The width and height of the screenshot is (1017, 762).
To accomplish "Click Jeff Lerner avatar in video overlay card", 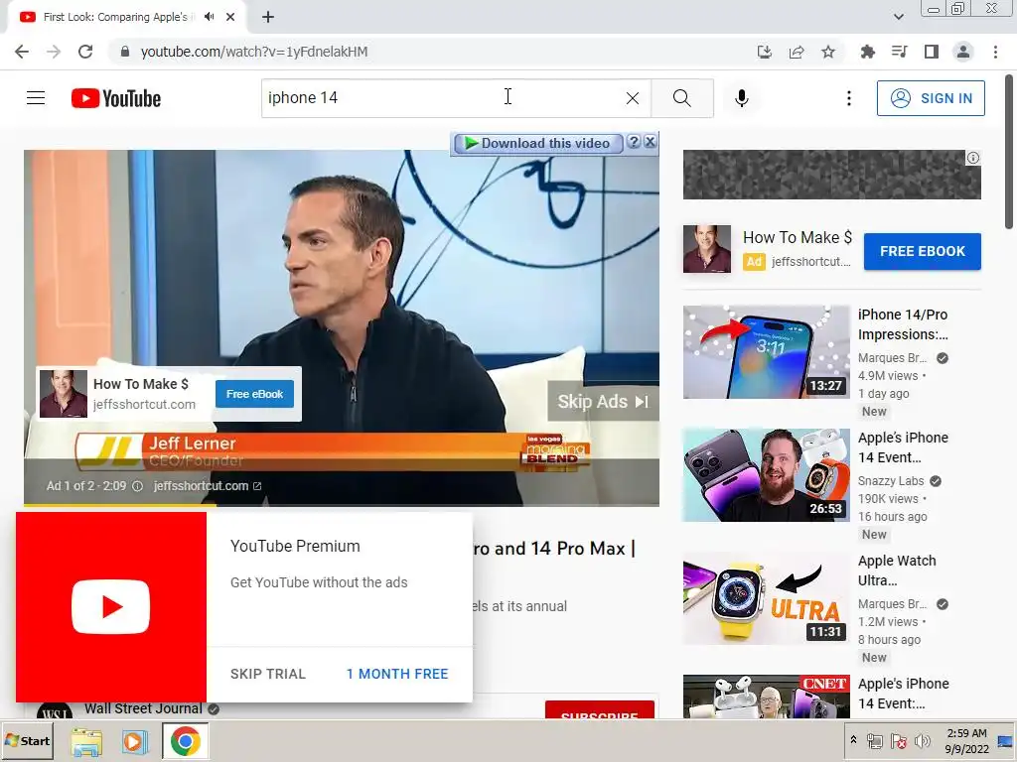I will pos(63,393).
